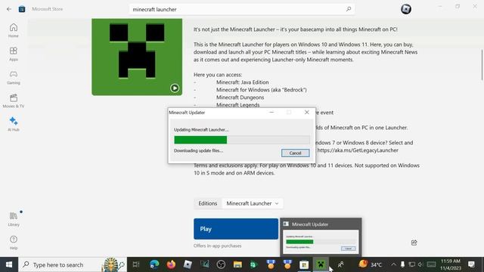This screenshot has width=484, height=272.
Task: Open Help in the Store sidebar
Action: pyautogui.click(x=14, y=243)
